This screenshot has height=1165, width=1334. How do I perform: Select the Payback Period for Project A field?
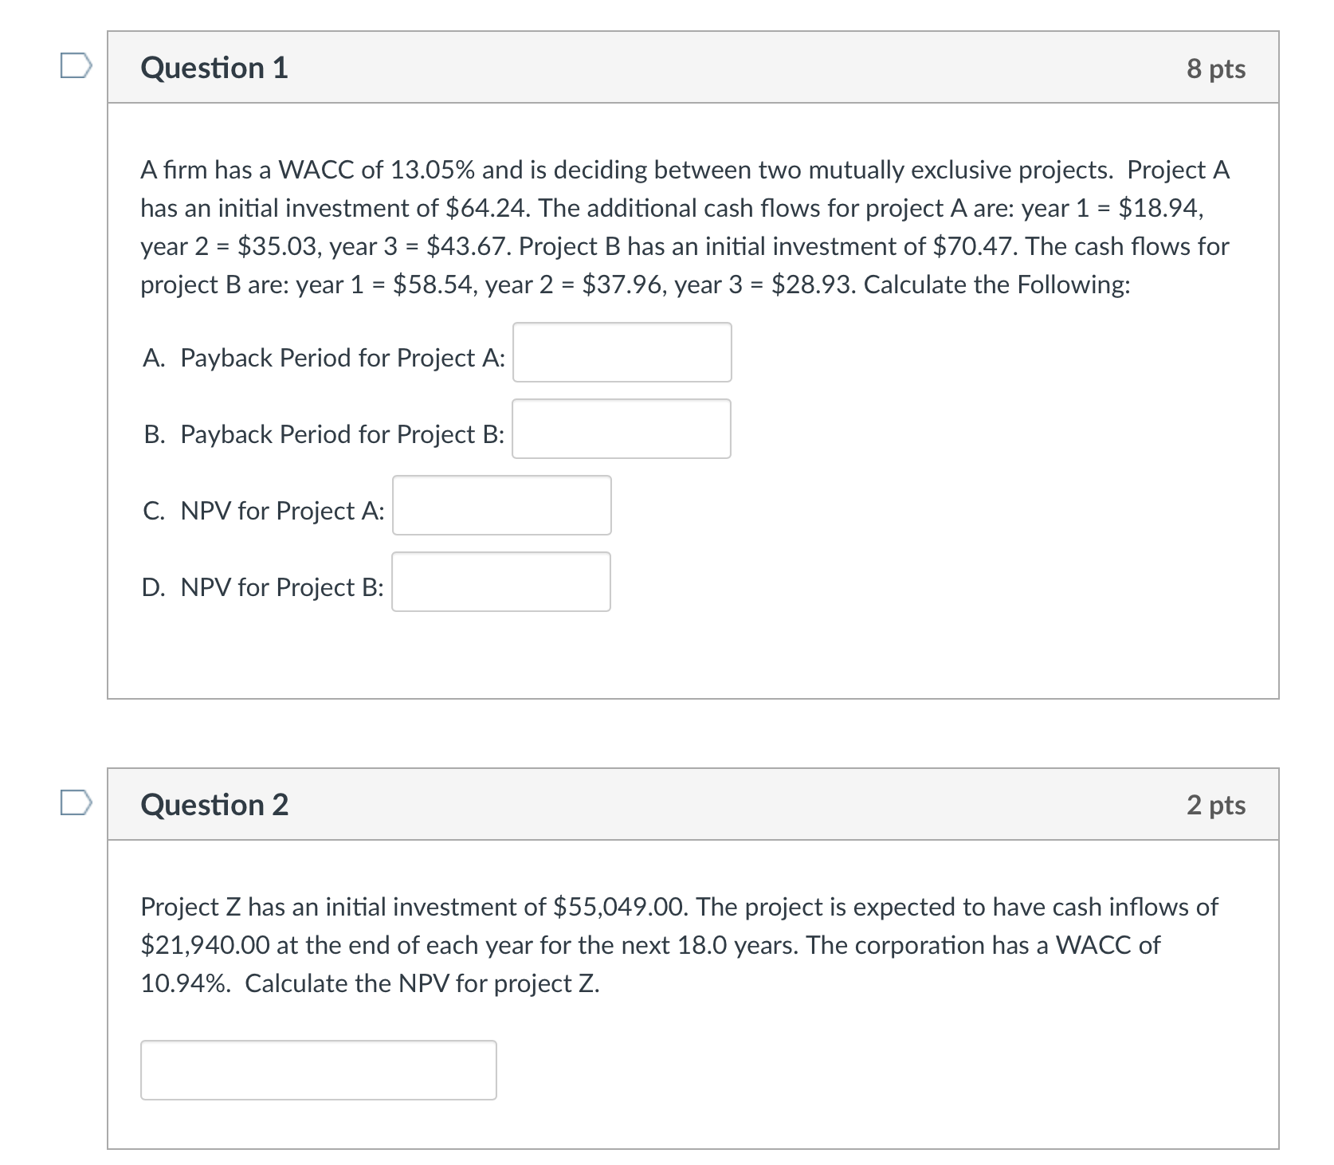point(622,353)
